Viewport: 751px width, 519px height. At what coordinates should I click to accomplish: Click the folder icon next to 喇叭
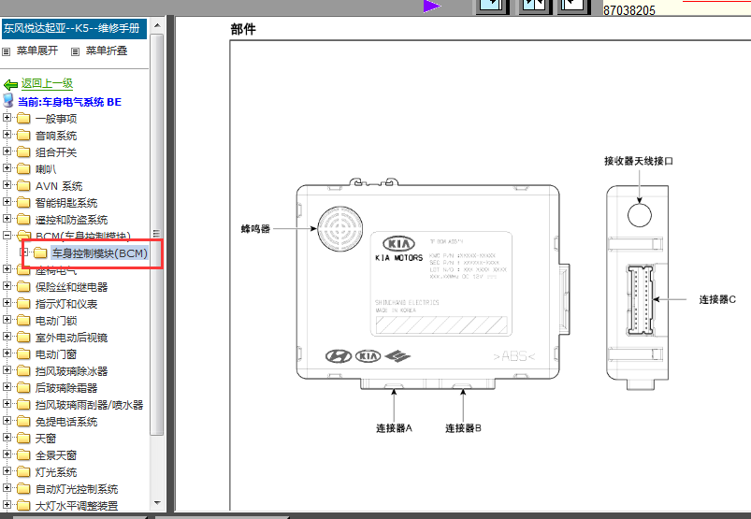coord(23,169)
